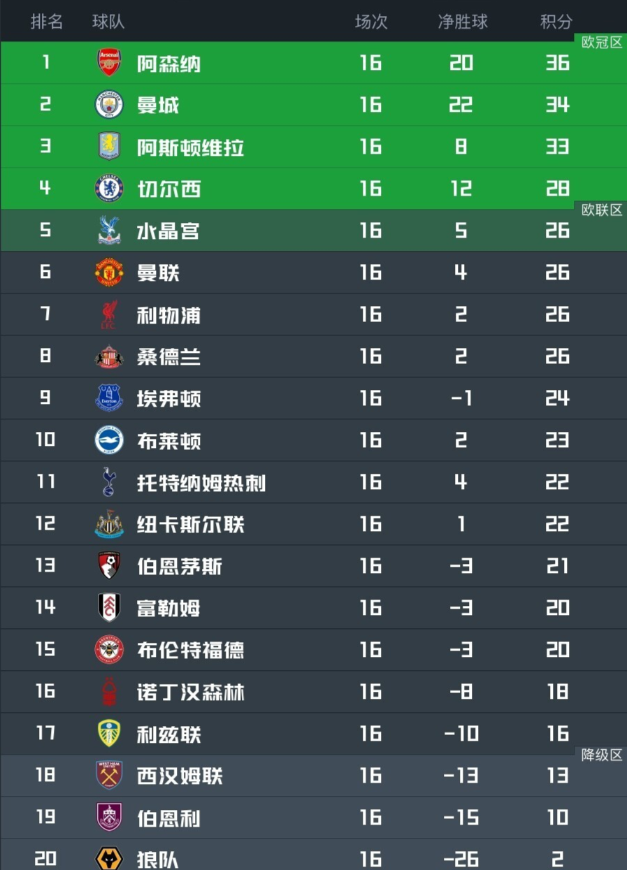Sort by 净胜球 column header
The height and width of the screenshot is (870, 627).
pos(462,22)
